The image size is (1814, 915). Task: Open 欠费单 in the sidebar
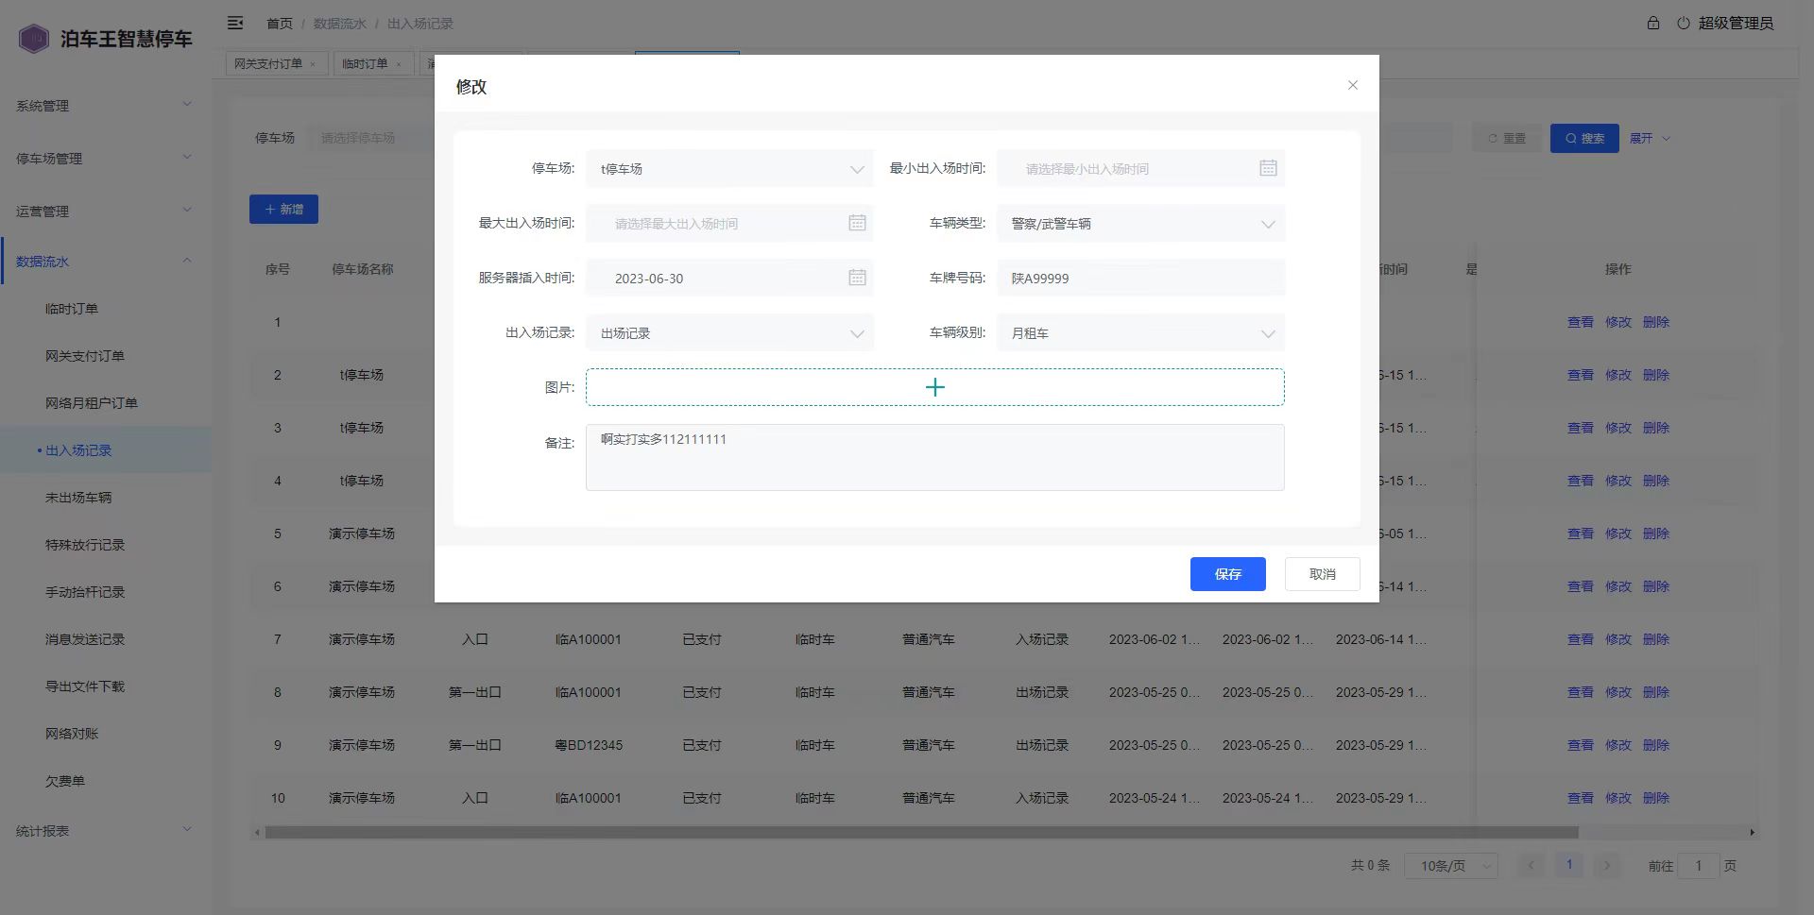tap(65, 781)
